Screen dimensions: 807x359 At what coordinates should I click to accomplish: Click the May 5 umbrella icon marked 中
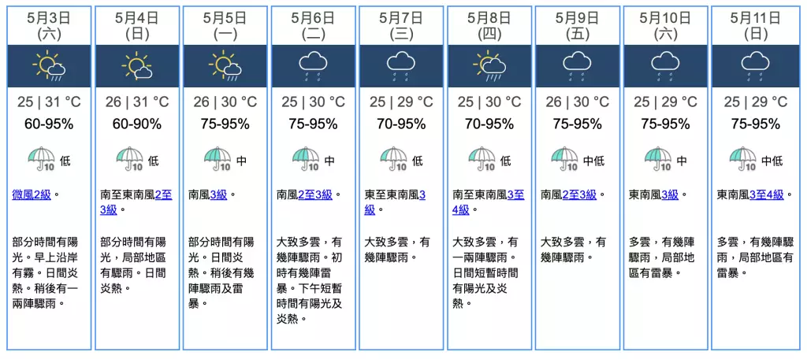219,159
